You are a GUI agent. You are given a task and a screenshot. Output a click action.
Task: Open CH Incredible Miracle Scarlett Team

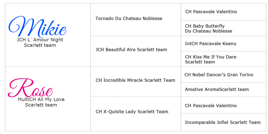click(135, 80)
